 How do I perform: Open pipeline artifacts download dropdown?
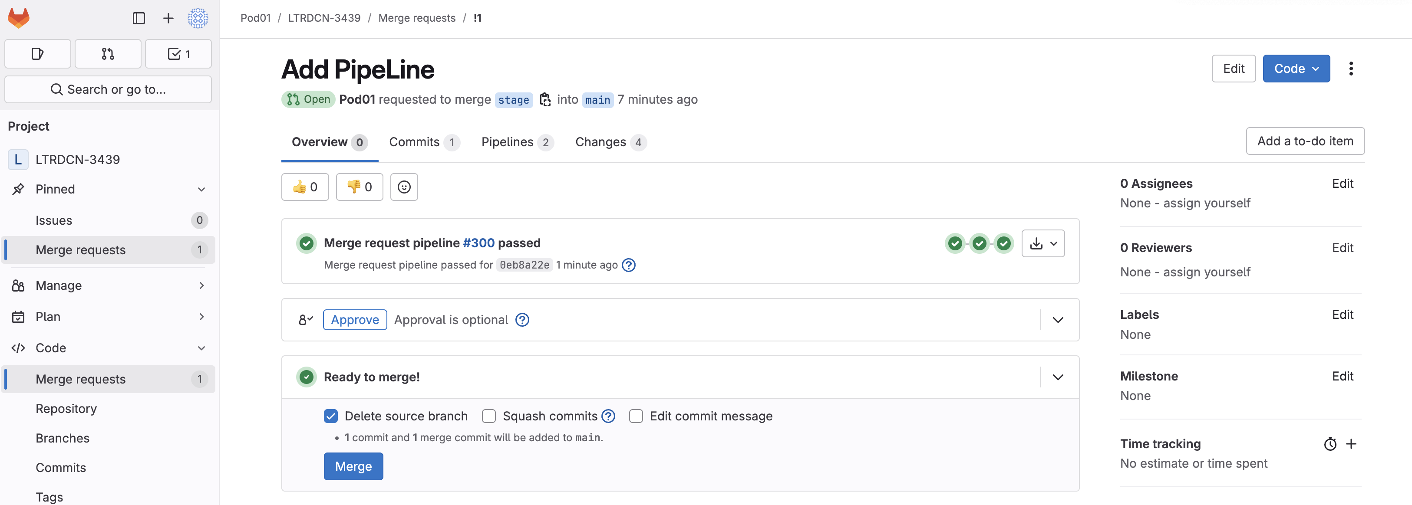[x=1043, y=244]
